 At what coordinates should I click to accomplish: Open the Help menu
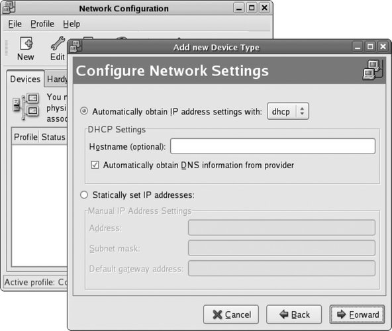point(72,24)
